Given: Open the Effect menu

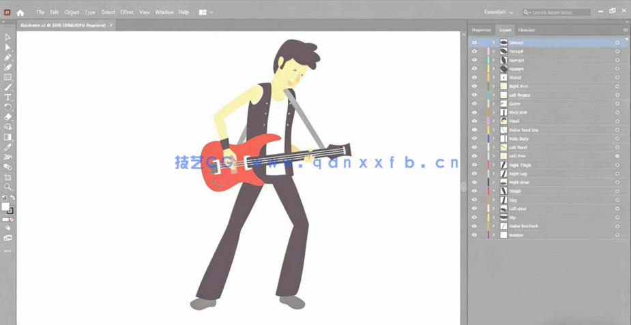Looking at the screenshot, I should [127, 12].
